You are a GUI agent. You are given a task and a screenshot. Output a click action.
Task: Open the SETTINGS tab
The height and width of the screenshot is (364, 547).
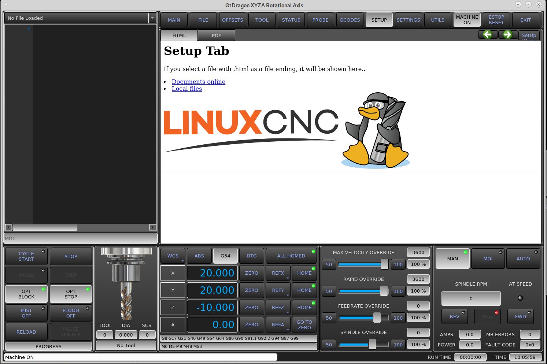[409, 20]
